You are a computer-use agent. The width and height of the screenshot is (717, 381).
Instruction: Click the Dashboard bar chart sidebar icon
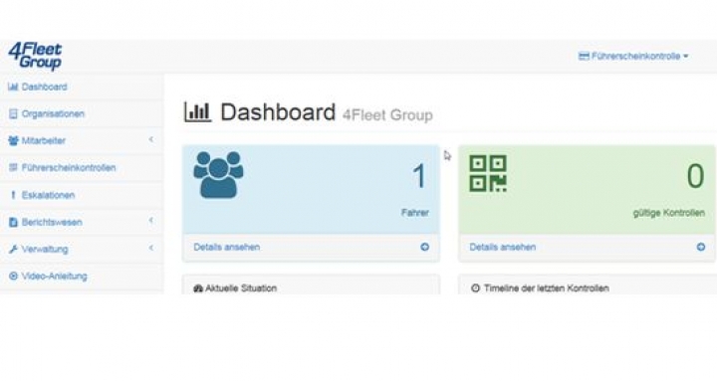pyautogui.click(x=13, y=87)
